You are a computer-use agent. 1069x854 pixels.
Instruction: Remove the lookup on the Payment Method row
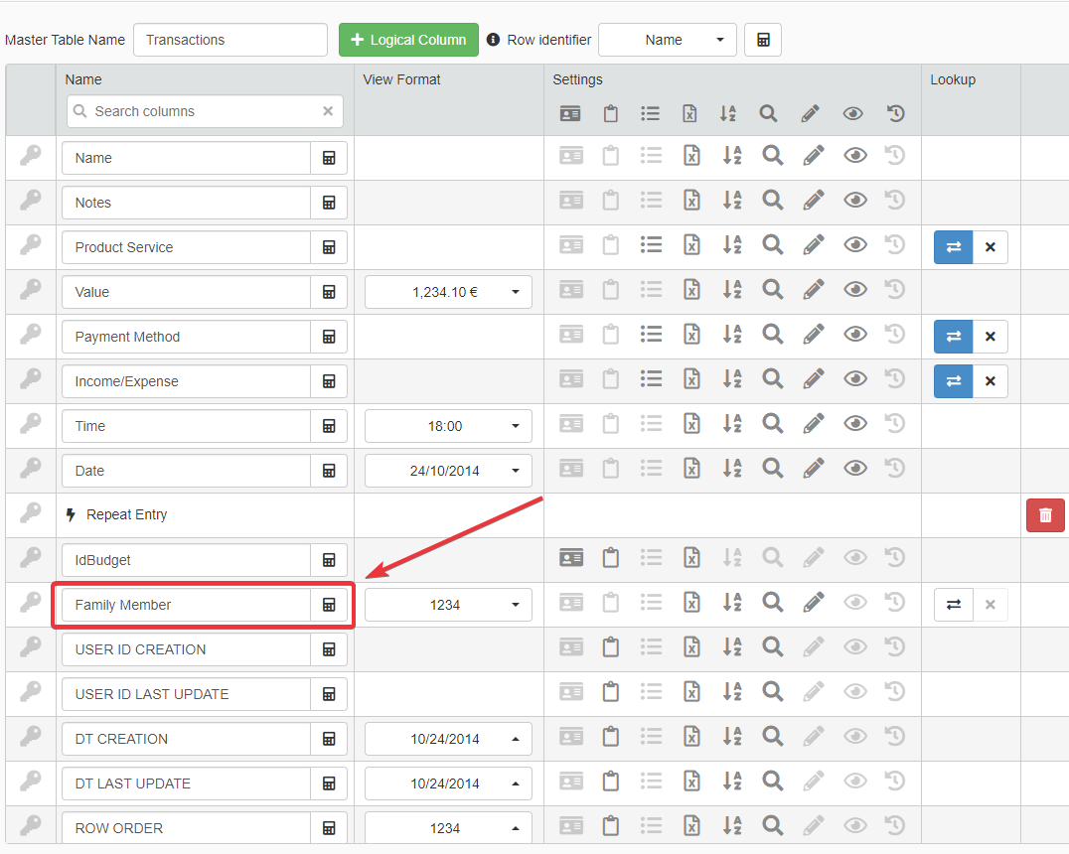[x=990, y=337]
